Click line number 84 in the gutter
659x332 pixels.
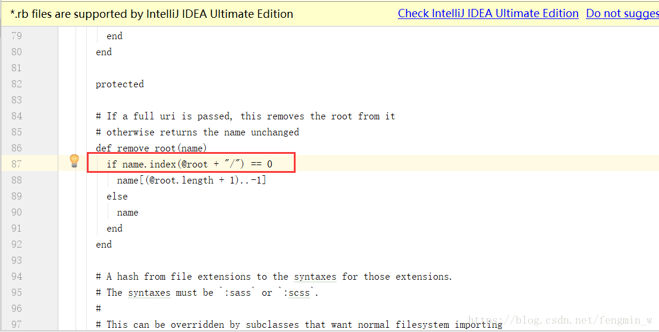(x=17, y=116)
